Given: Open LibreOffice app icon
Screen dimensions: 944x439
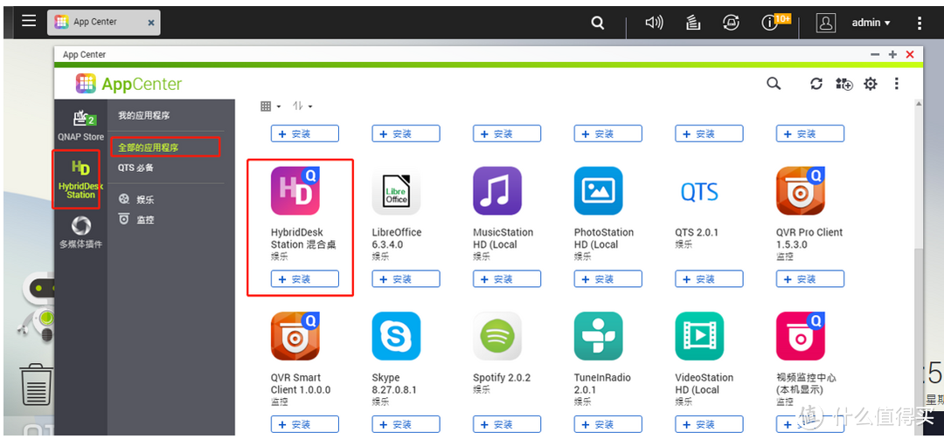Looking at the screenshot, I should [x=396, y=190].
